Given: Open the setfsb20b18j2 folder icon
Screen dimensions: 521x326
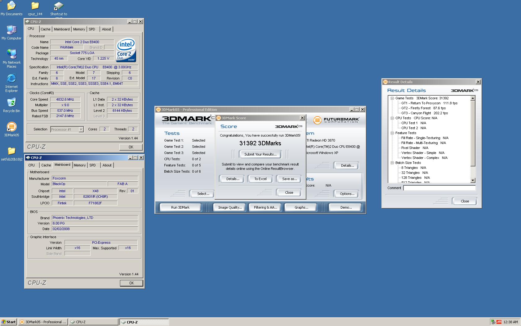Looking at the screenshot, I should pyautogui.click(x=11, y=154).
